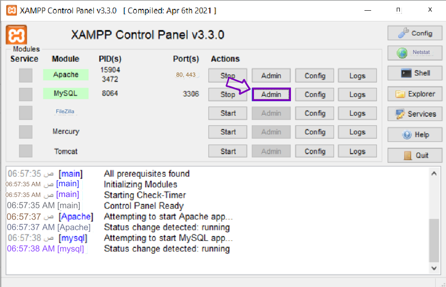446x287 pixels.
Task: Click log line 'Initializing Modules'
Action: (140, 184)
